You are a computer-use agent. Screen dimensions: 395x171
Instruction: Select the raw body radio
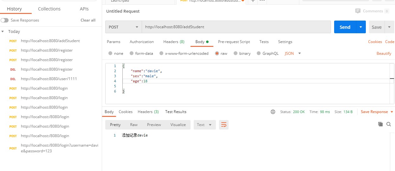[217, 54]
